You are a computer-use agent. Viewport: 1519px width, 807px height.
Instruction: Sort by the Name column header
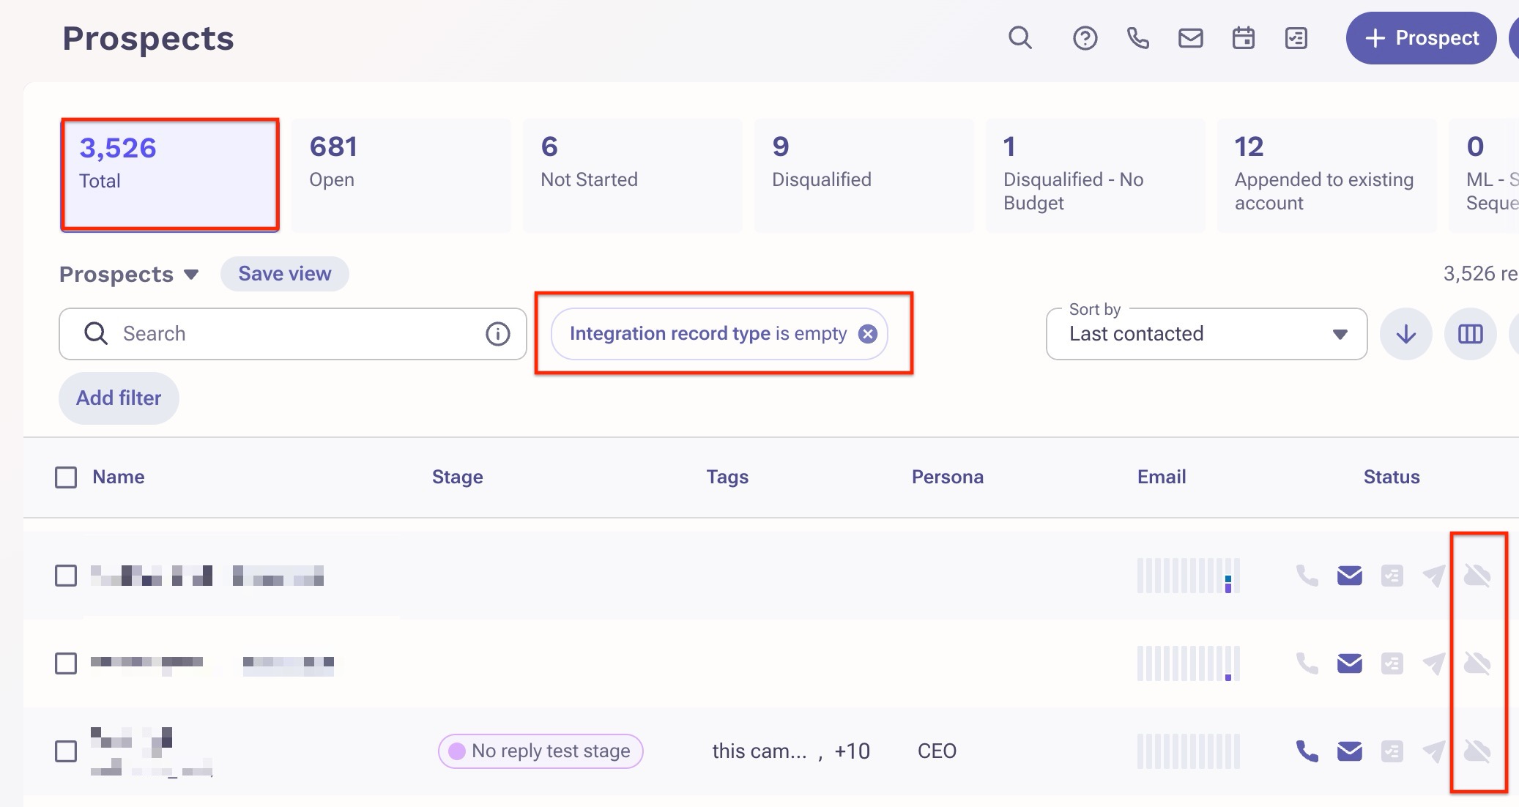coord(118,477)
